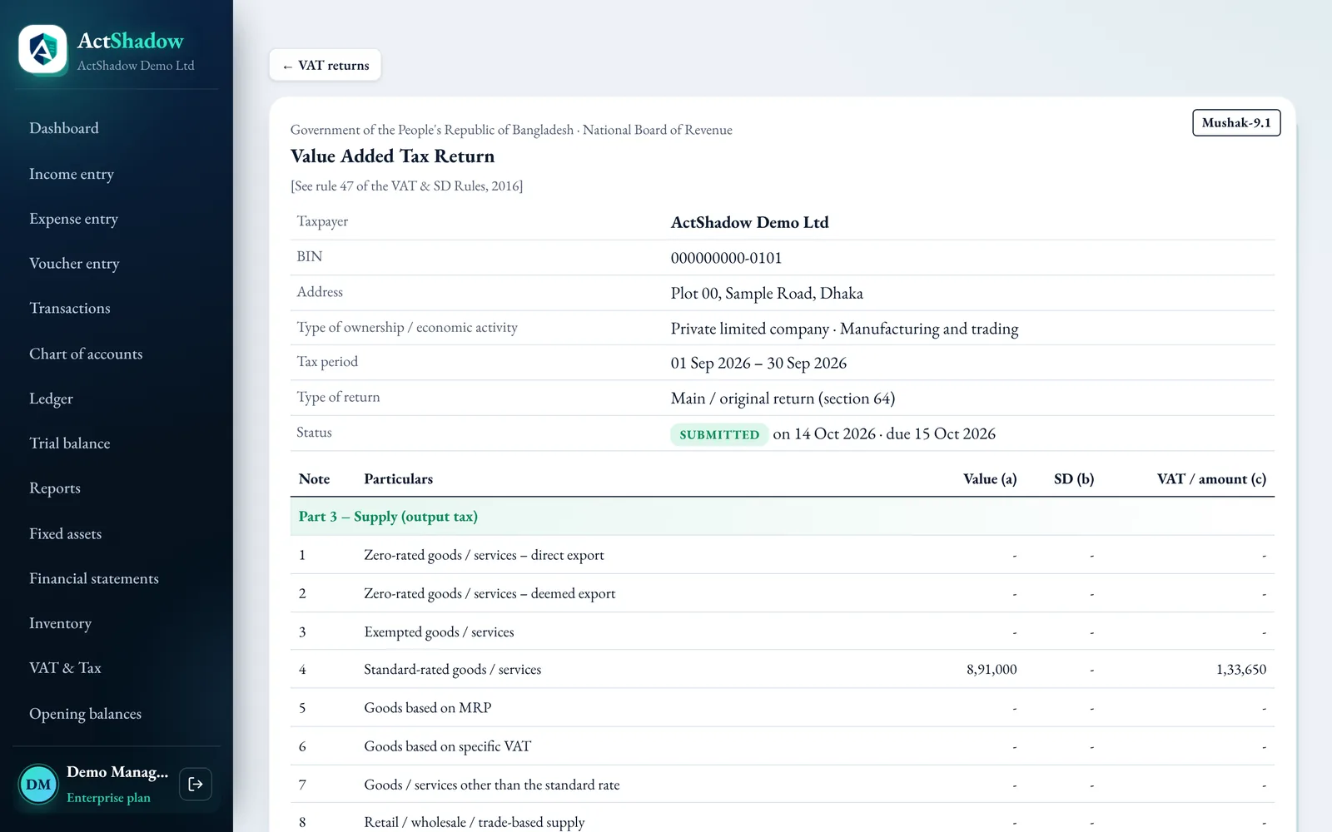The image size is (1332, 832).
Task: Click the Value (a) column header
Action: coord(990,479)
